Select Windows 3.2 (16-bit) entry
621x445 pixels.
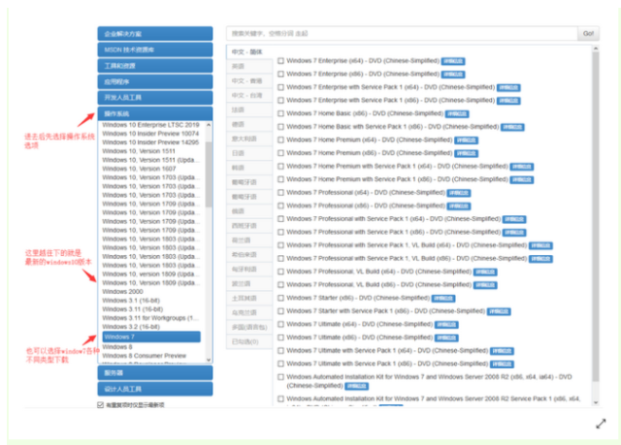click(131, 327)
